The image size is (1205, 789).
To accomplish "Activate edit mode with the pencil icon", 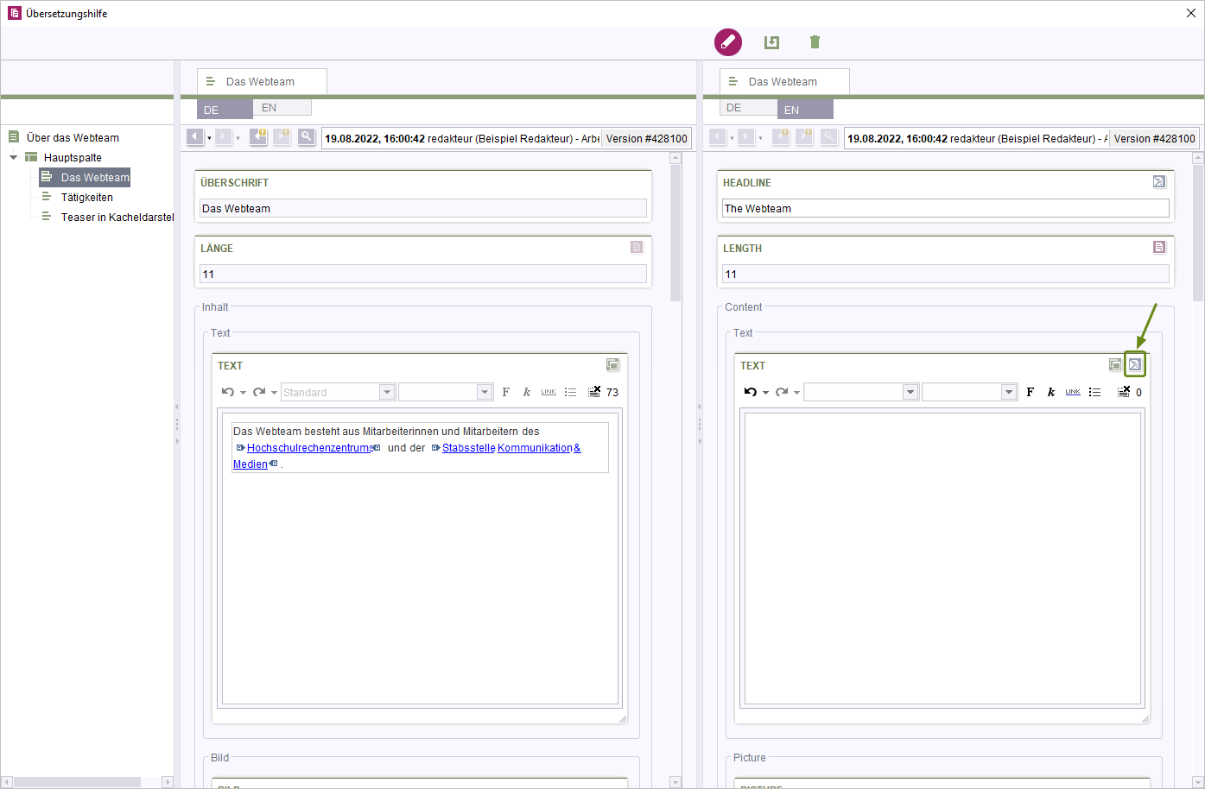I will coord(727,42).
